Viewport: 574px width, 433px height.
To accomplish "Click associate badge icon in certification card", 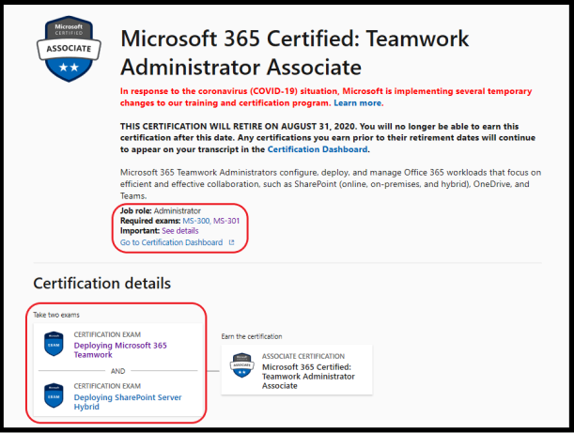I will (242, 365).
